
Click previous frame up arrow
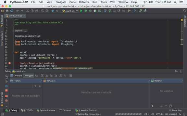tap(35, 86)
